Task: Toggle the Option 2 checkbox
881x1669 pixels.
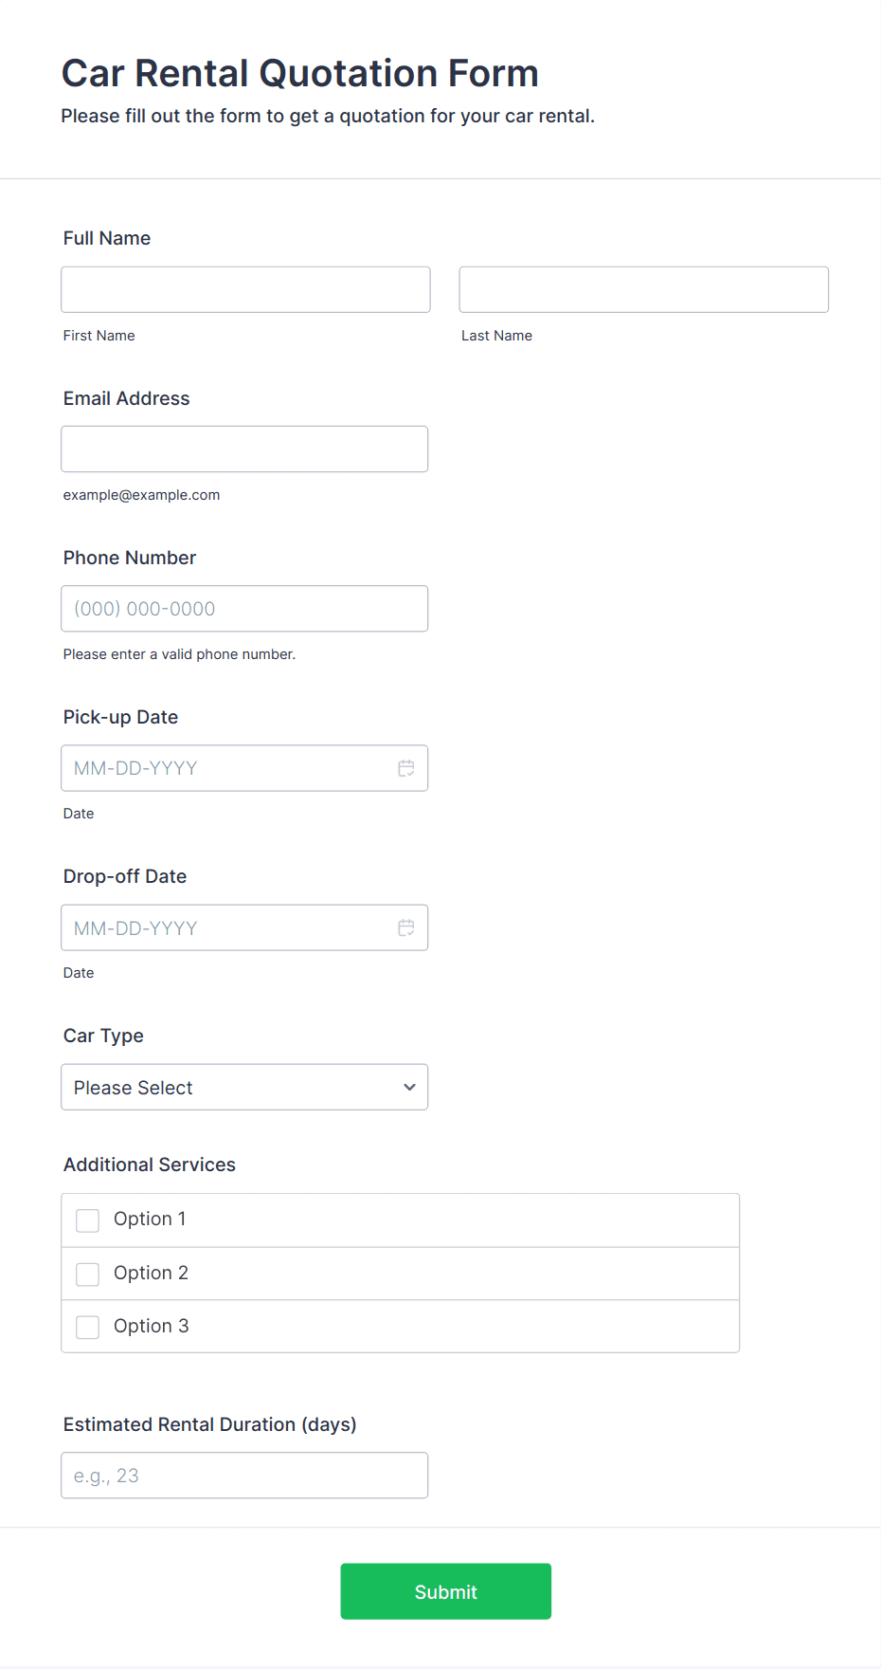Action: click(x=88, y=1274)
